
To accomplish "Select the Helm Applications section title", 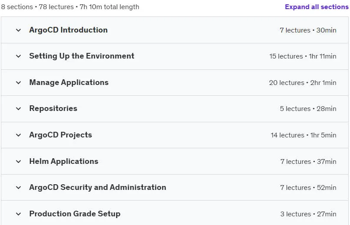I will (x=64, y=161).
